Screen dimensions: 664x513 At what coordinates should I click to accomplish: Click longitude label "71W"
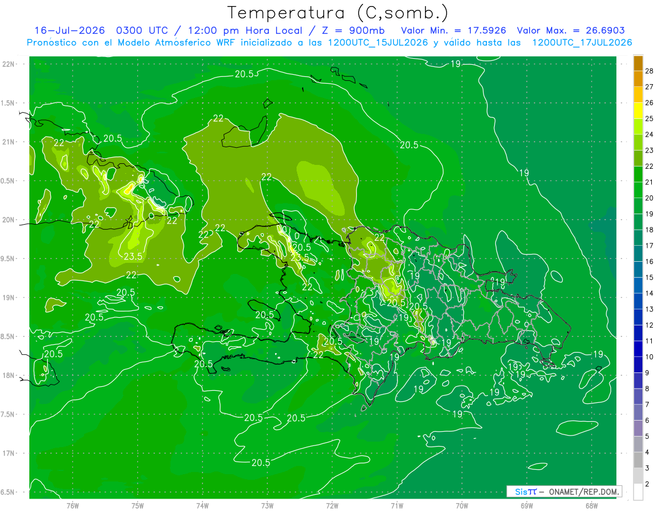pos(397,506)
